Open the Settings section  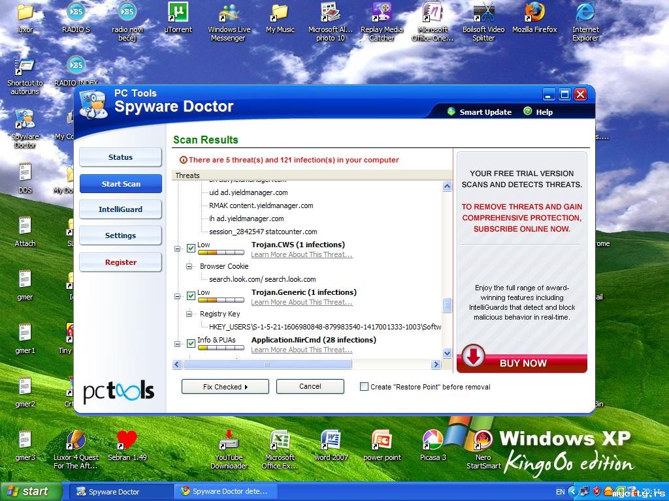coord(120,235)
